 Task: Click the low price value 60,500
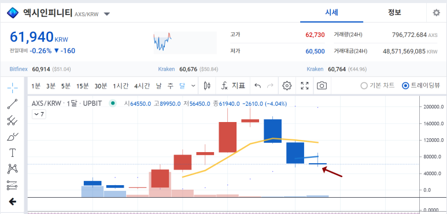315,51
